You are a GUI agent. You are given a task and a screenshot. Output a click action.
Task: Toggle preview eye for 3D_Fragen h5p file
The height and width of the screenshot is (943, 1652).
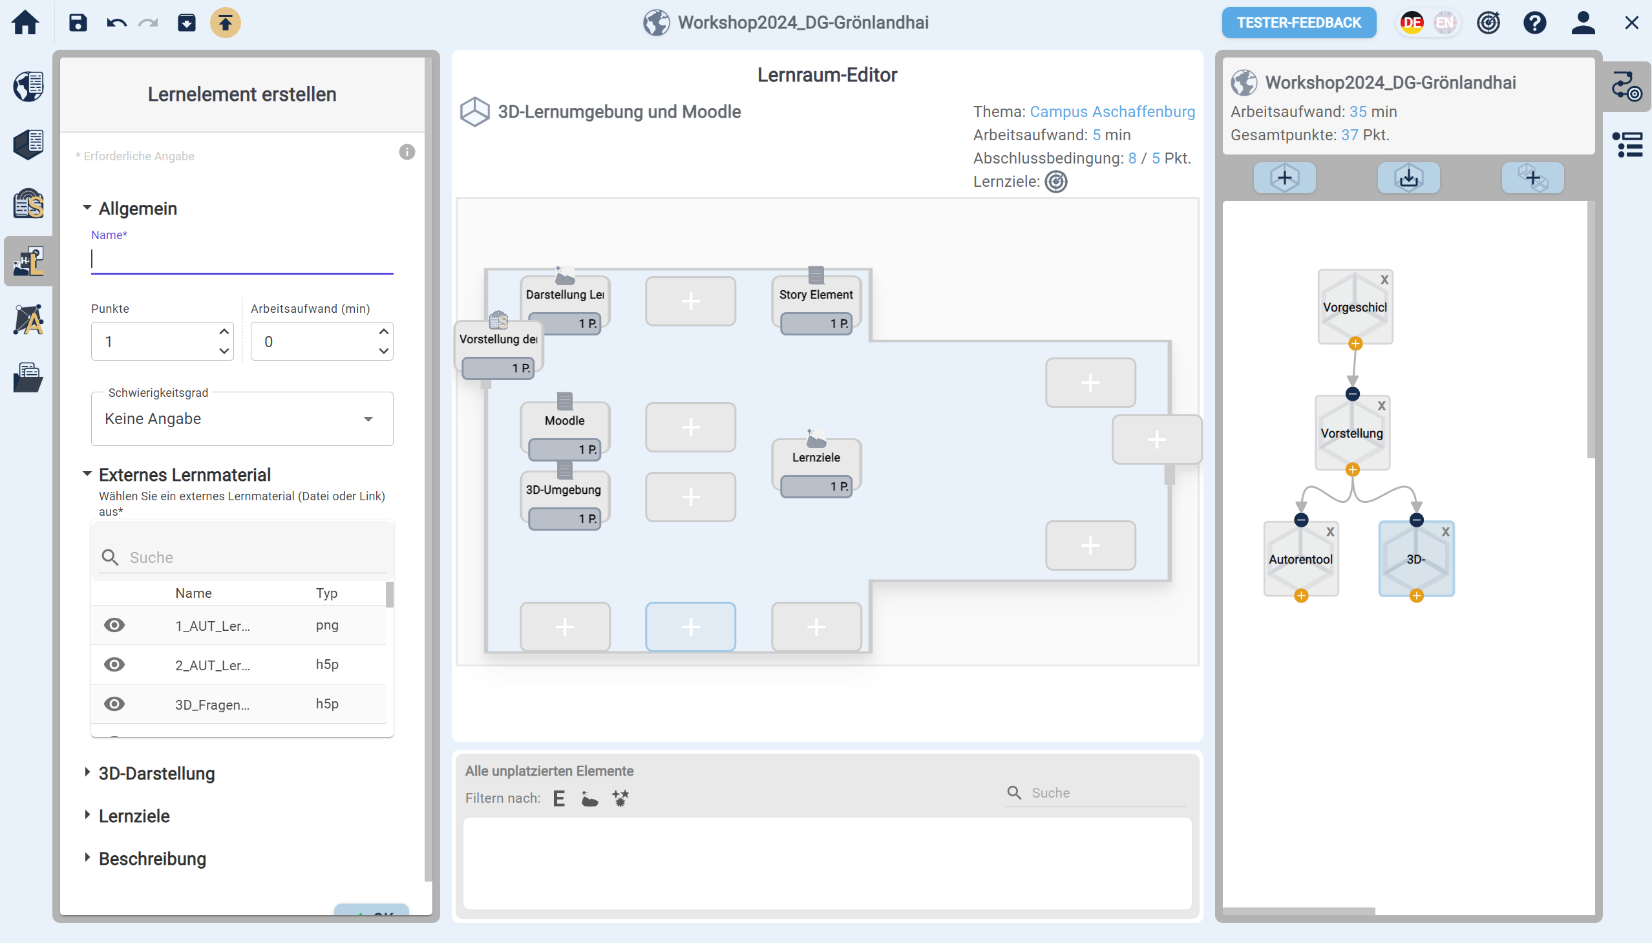(114, 704)
